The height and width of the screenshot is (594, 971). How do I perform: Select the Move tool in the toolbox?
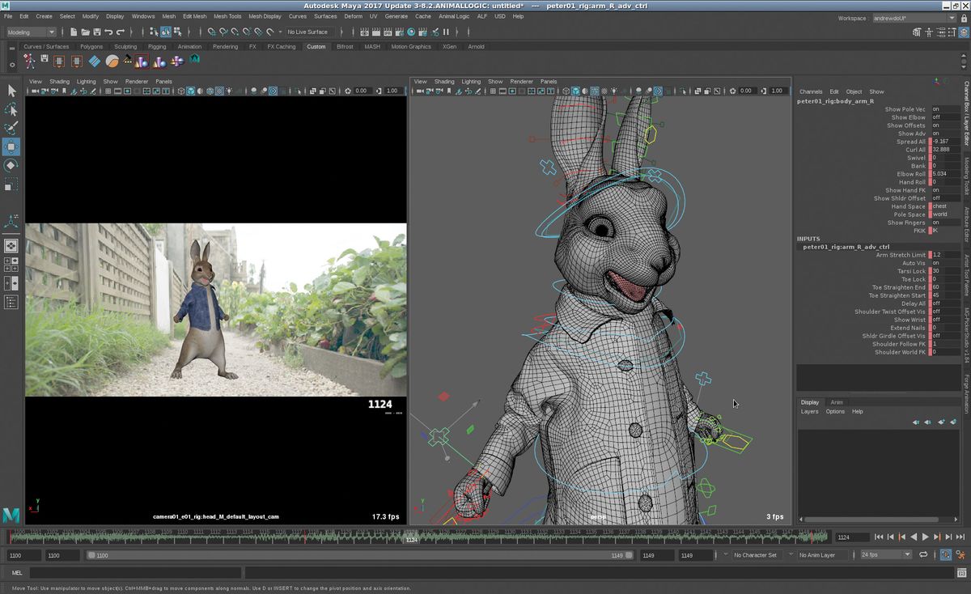pos(11,146)
